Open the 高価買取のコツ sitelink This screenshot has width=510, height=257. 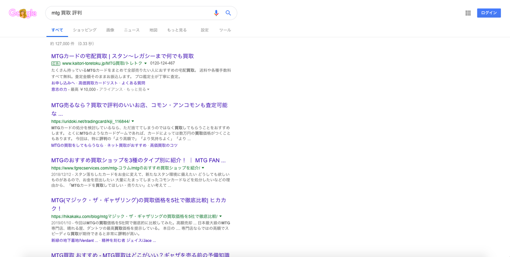(x=164, y=145)
